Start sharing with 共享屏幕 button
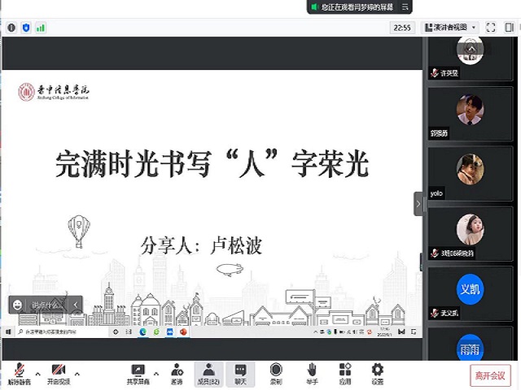The image size is (521, 390). click(x=138, y=374)
